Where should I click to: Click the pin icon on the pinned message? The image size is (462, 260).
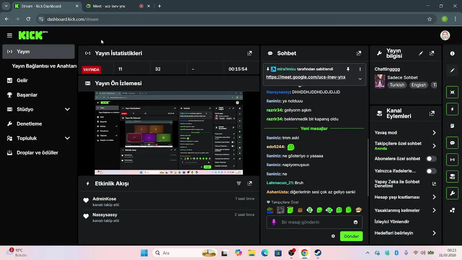point(348,69)
